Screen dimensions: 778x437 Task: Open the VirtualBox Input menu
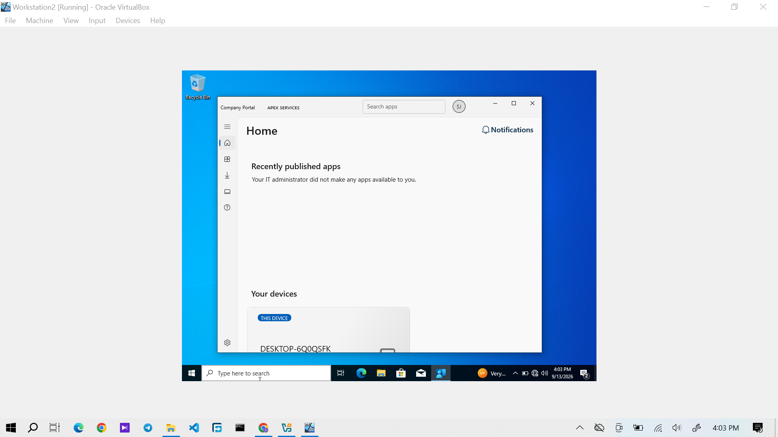coord(97,21)
